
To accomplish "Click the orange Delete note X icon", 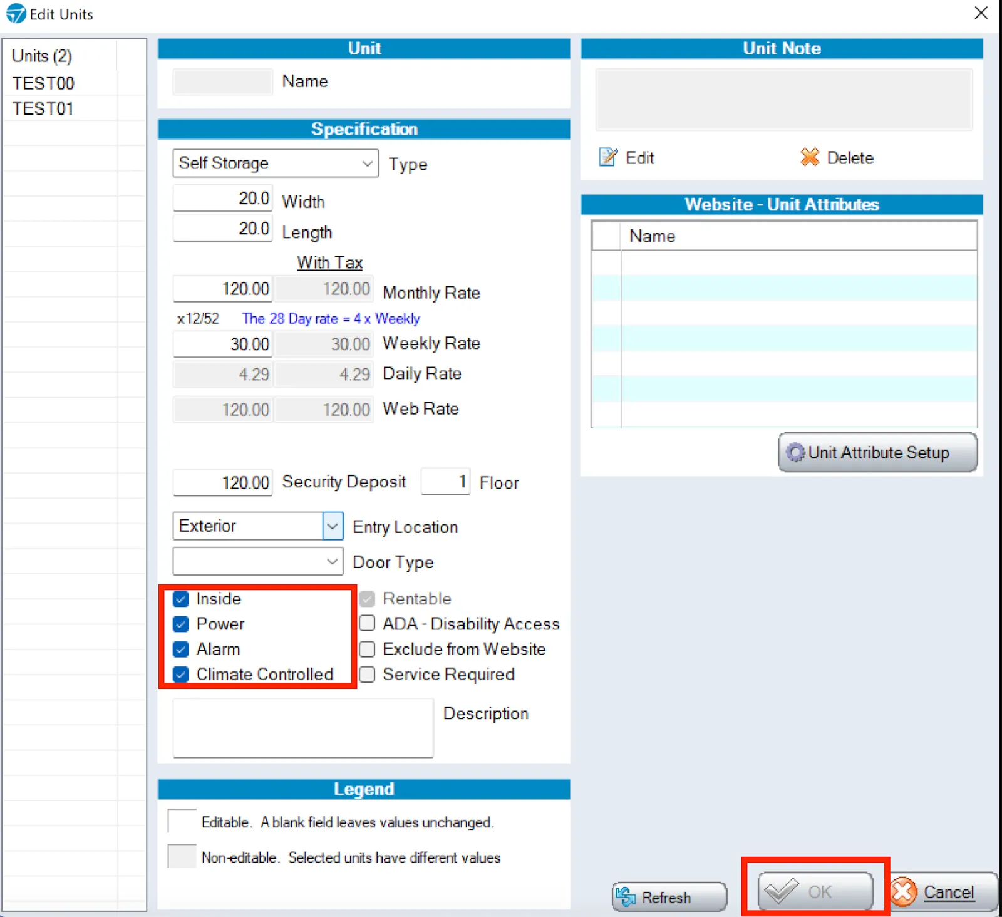I will (x=810, y=157).
